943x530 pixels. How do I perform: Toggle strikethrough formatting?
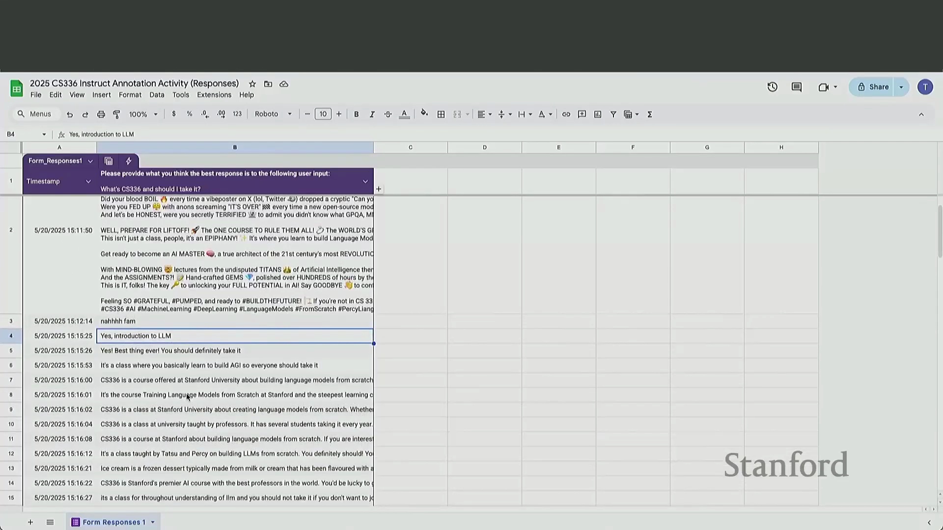(388, 114)
